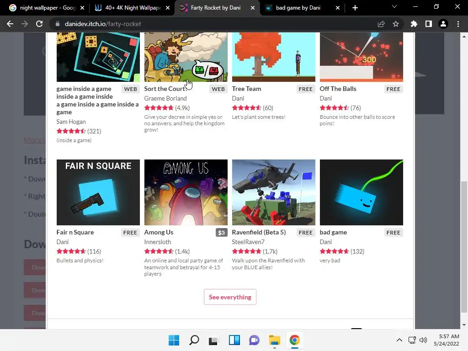Click the star rating of Among Us
The image size is (468, 351).
(159, 251)
